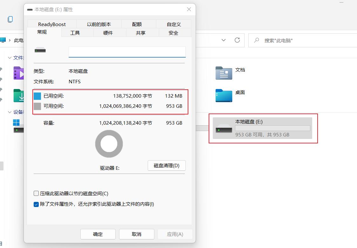Click the refresh icon in the address bar
The width and height of the screenshot is (357, 248).
click(238, 40)
